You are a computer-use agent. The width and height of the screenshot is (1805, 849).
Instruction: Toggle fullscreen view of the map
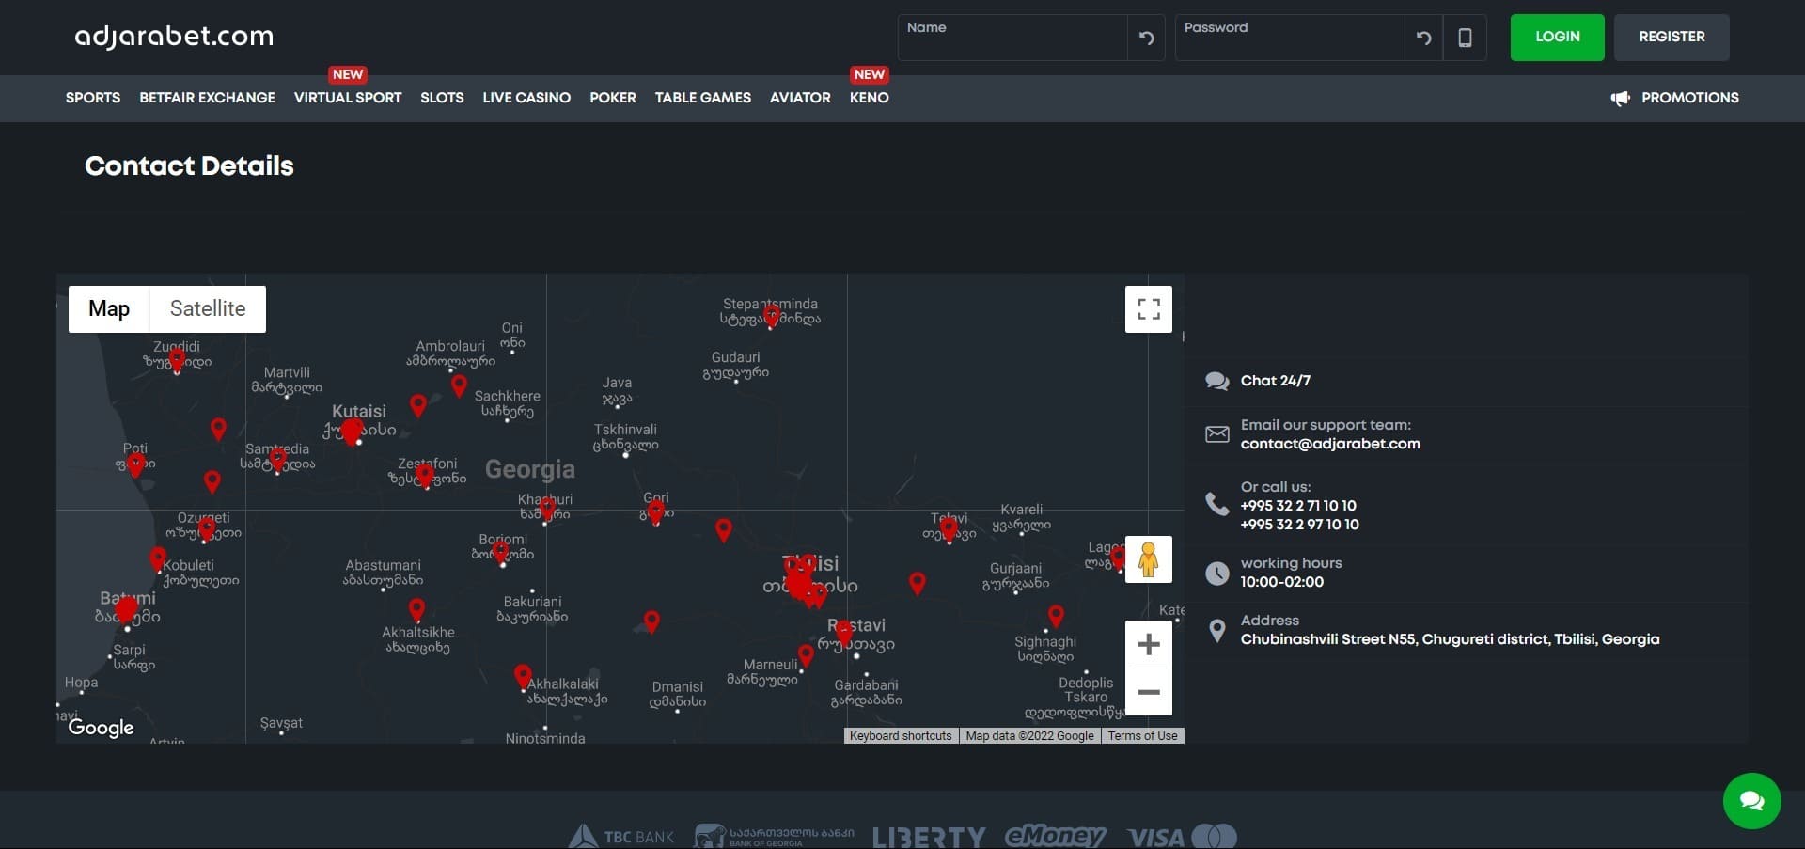[1148, 309]
